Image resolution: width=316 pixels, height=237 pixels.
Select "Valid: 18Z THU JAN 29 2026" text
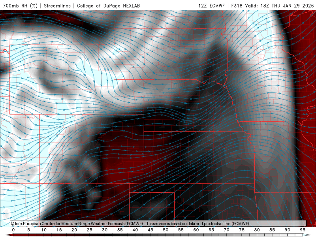[279, 6]
